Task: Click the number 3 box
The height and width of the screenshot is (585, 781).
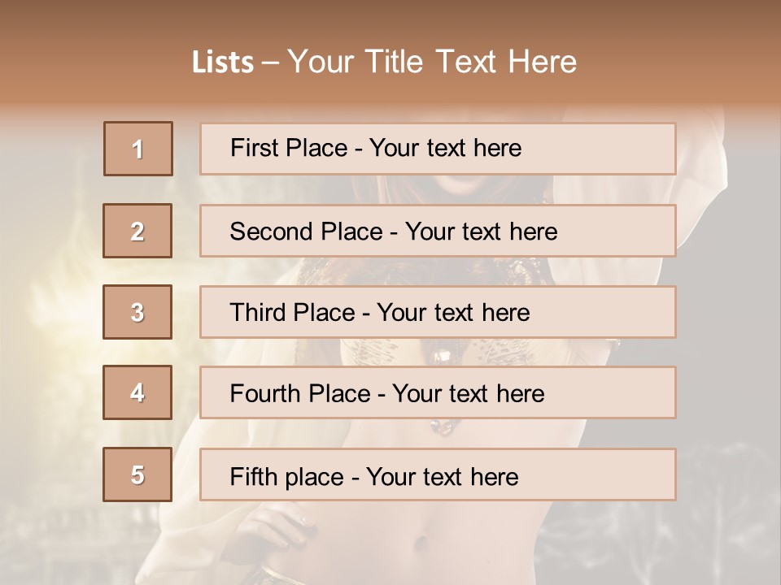Action: [x=137, y=312]
